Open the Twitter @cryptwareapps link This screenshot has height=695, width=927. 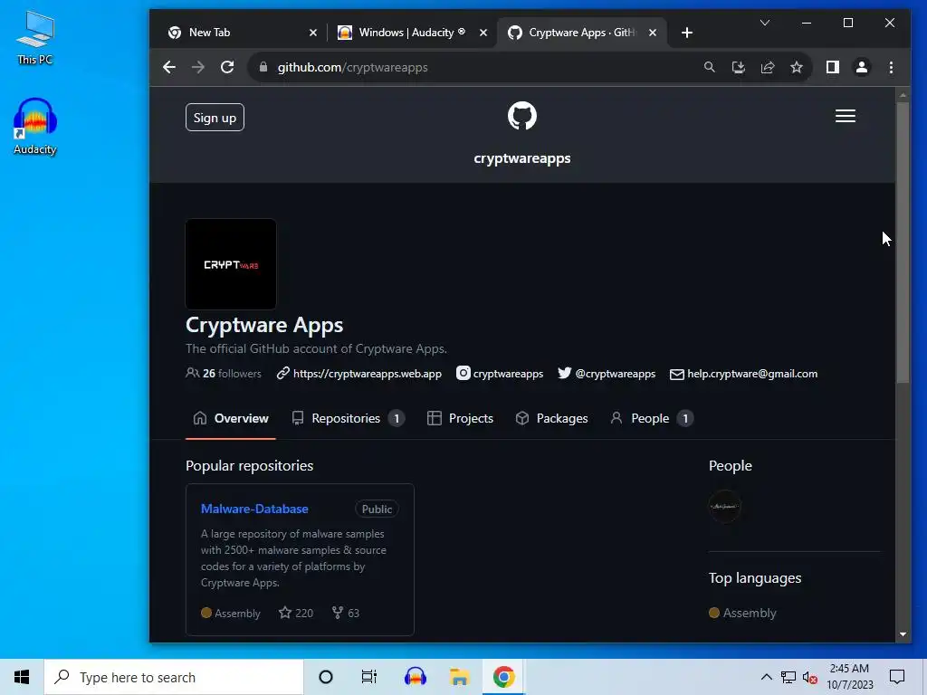pos(607,374)
